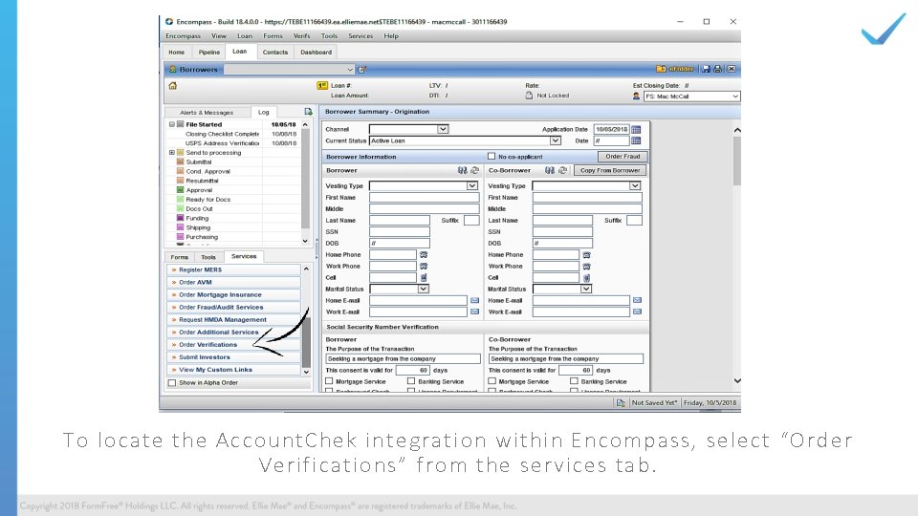Click the Borrower SSN field
The width and height of the screenshot is (918, 516).
pyautogui.click(x=400, y=232)
